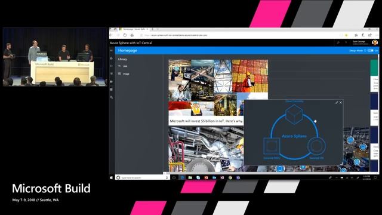
Task: Open Edge from the taskbar
Action: click(182, 178)
